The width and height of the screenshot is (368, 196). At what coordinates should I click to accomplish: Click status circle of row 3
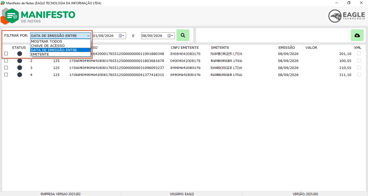tap(20, 68)
